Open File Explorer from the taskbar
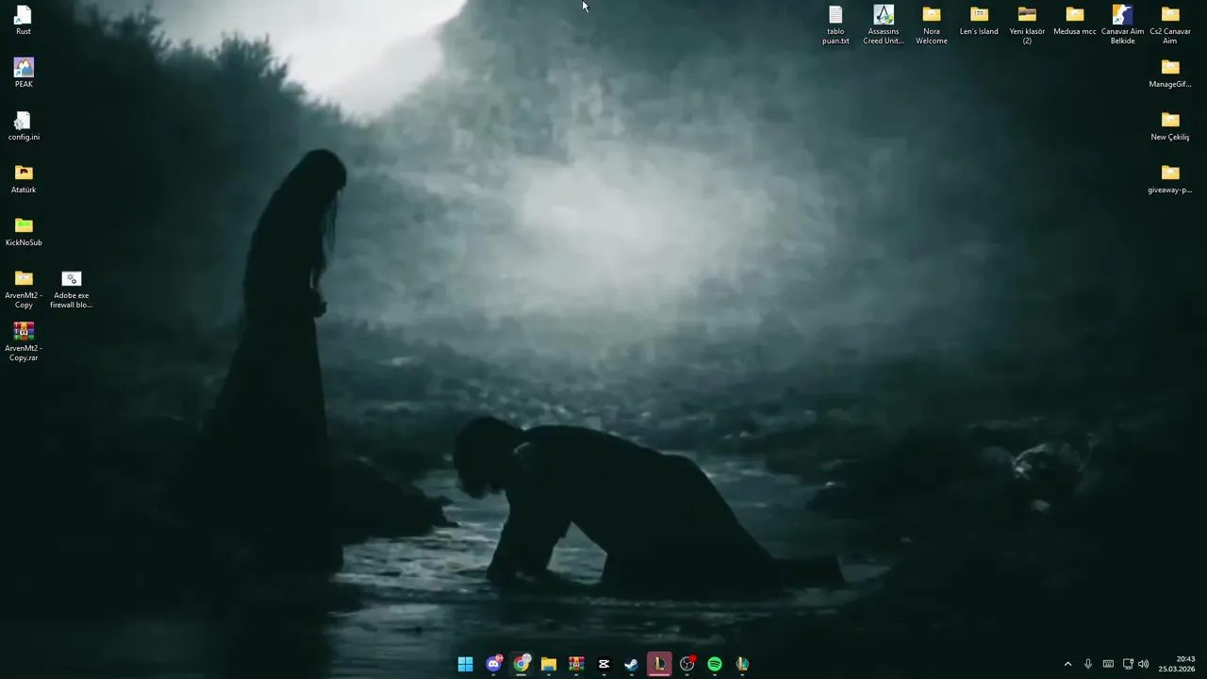Screen dimensions: 1207x679 (x=549, y=664)
